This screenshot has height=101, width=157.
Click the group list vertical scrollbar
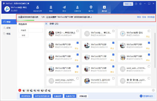155,50
